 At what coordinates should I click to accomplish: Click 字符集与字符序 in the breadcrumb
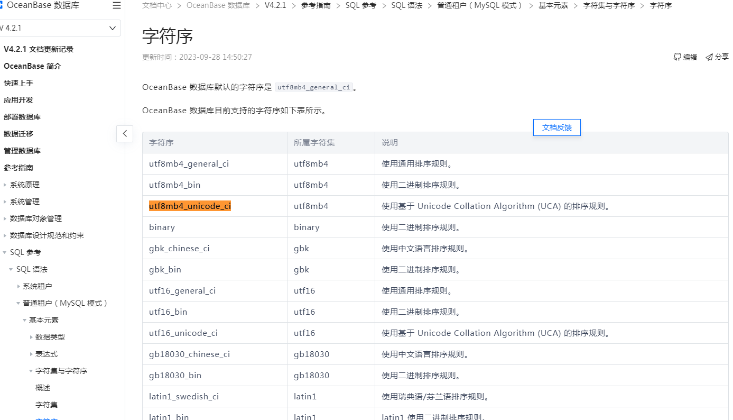click(609, 5)
